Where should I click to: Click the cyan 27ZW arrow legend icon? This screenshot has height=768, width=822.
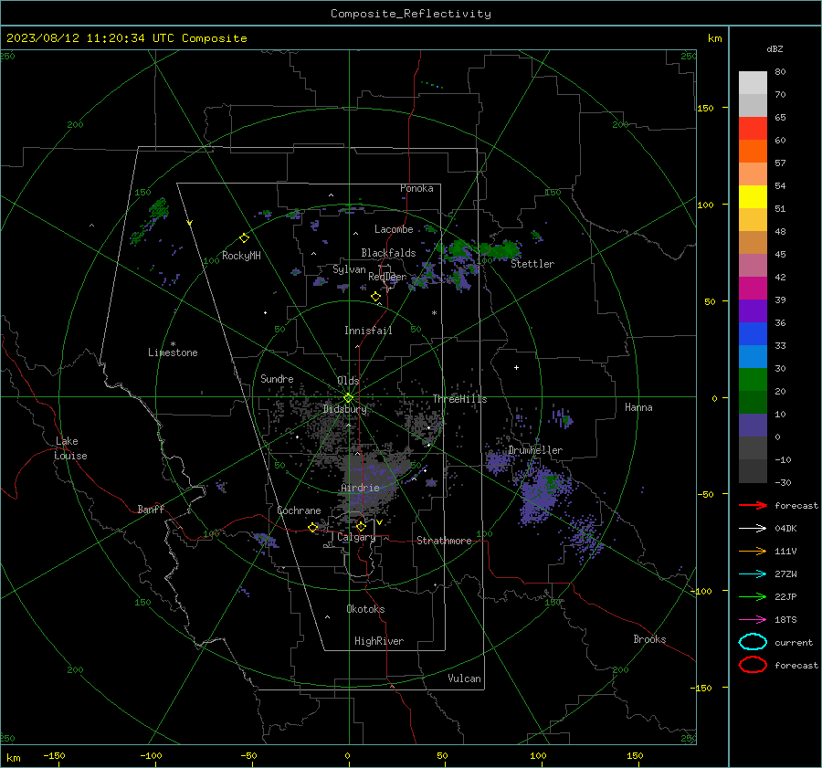tap(753, 574)
